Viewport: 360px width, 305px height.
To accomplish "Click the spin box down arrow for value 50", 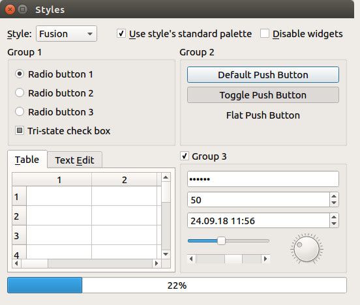I will pyautogui.click(x=334, y=203).
